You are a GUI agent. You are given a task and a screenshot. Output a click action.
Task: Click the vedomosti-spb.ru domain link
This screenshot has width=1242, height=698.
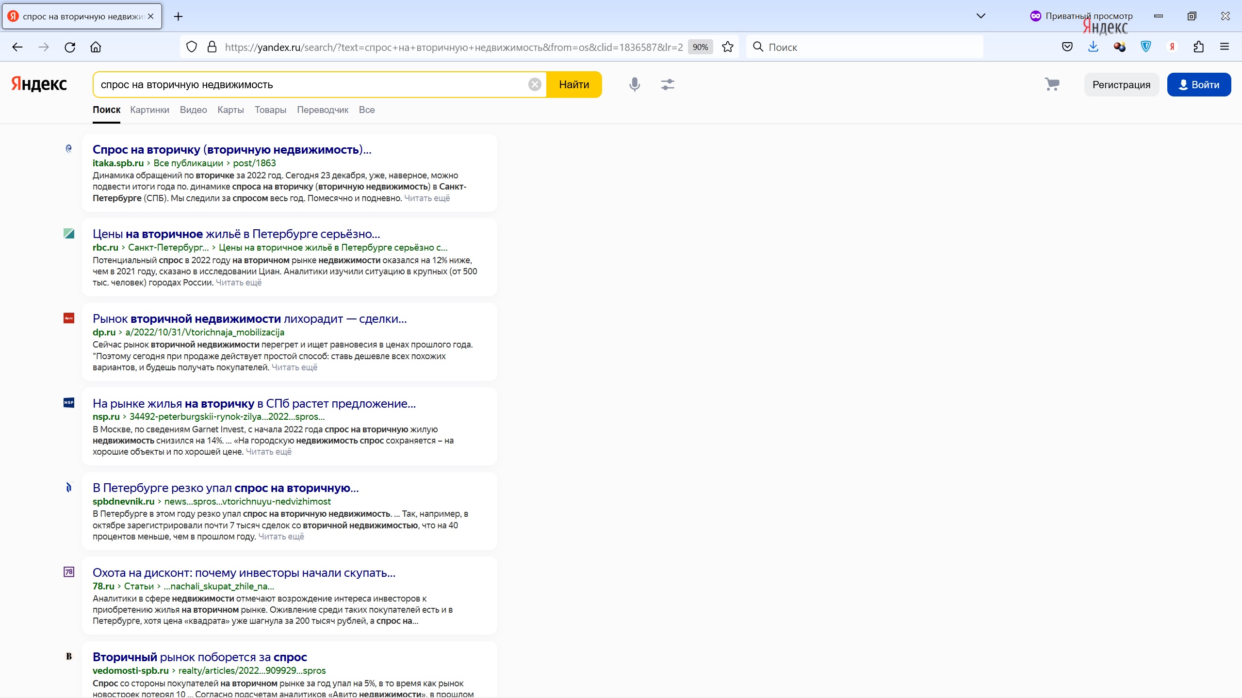131,671
